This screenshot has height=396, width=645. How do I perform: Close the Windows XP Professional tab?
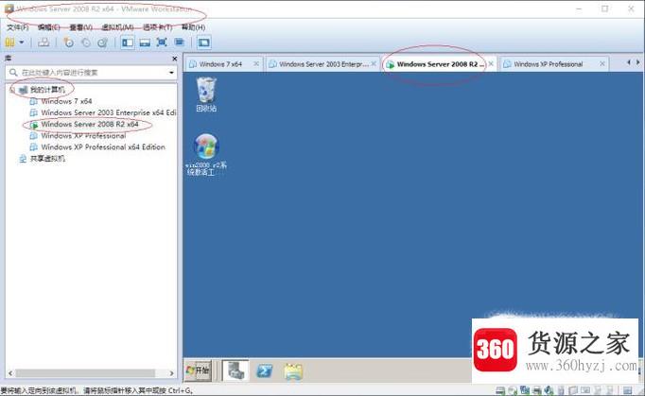[602, 63]
